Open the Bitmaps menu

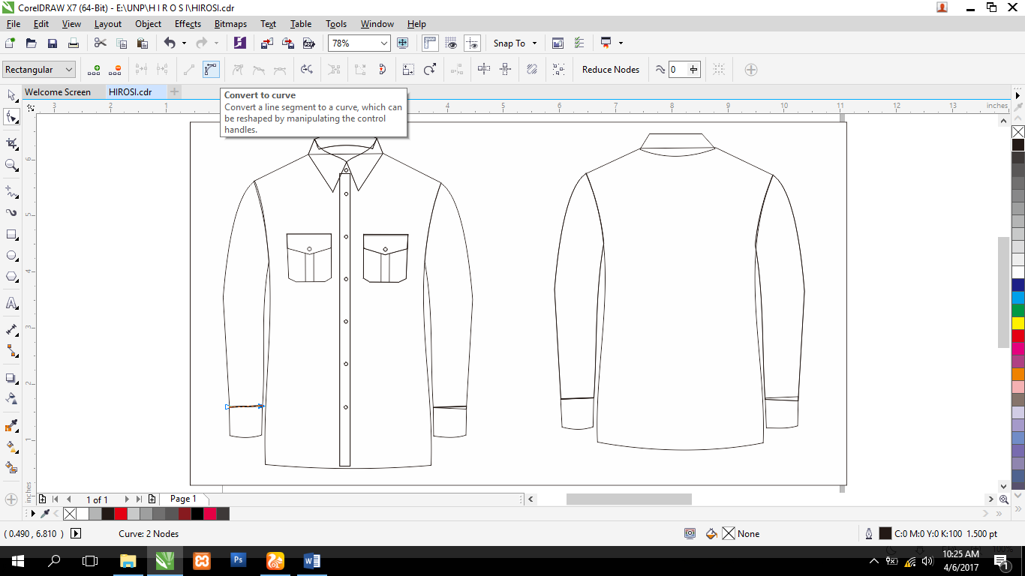click(230, 24)
